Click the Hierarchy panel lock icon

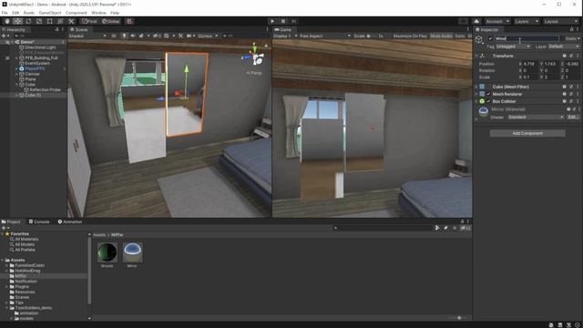coord(56,29)
